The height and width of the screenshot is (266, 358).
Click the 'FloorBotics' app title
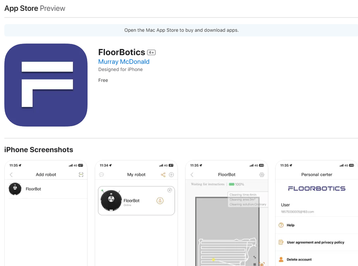122,52
